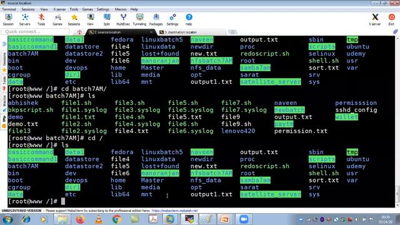
Task: Click the Packages toolbar icon
Action: [156, 19]
